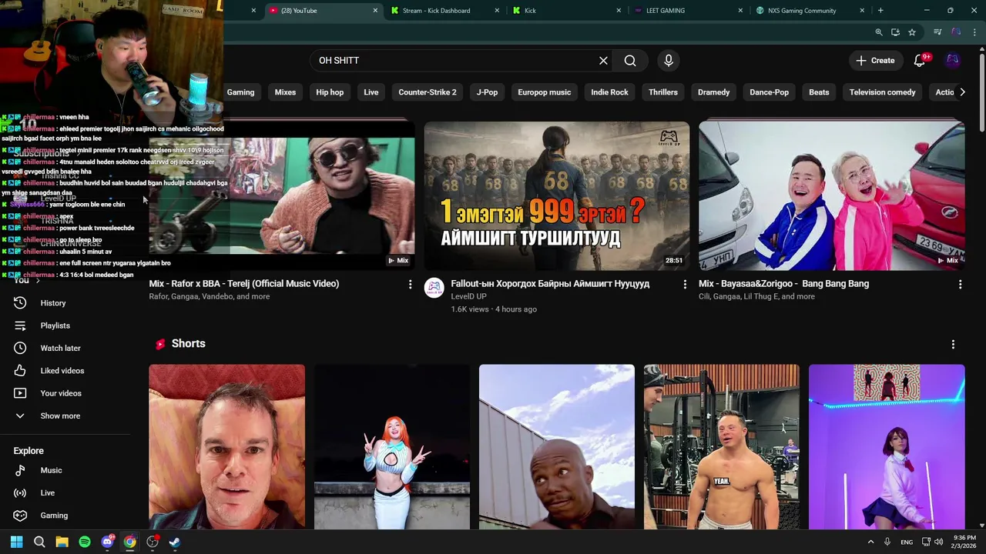This screenshot has height=554, width=986.
Task: Start voice search with the microphone icon
Action: click(669, 61)
